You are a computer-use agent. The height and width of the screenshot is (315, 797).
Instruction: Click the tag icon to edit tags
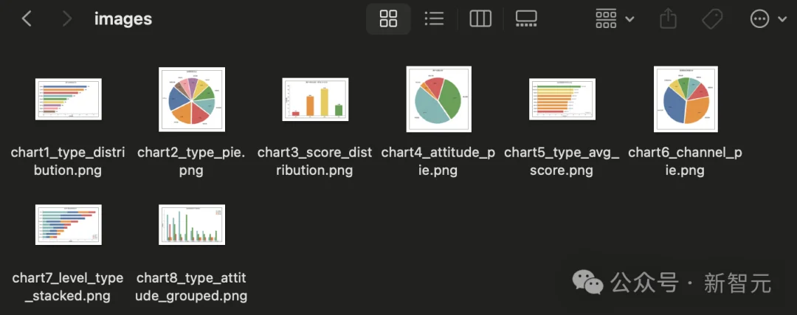[712, 19]
